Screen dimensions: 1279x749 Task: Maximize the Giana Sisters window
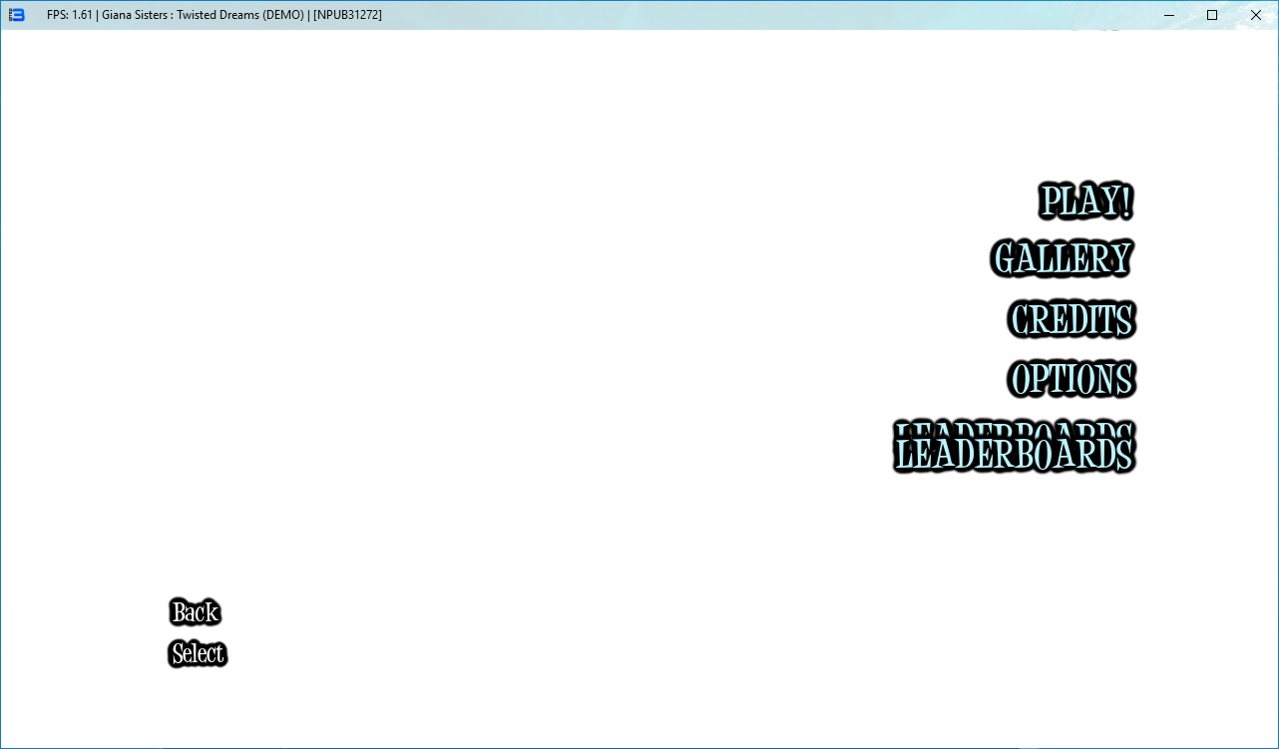(1212, 15)
